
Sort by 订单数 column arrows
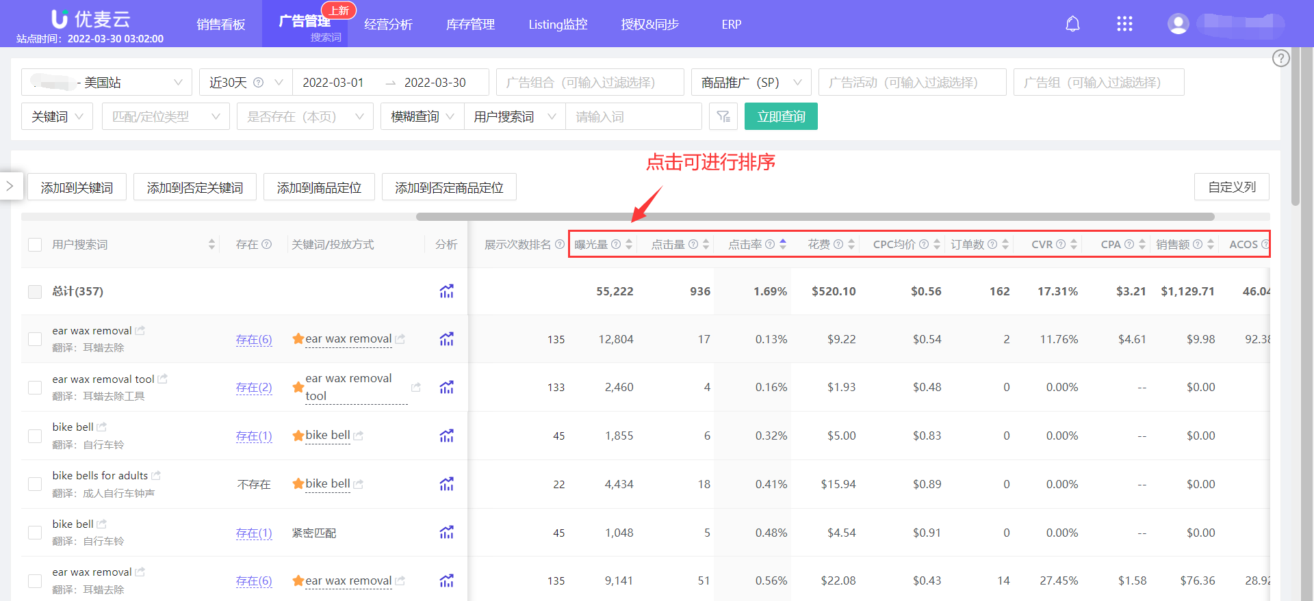[1005, 244]
